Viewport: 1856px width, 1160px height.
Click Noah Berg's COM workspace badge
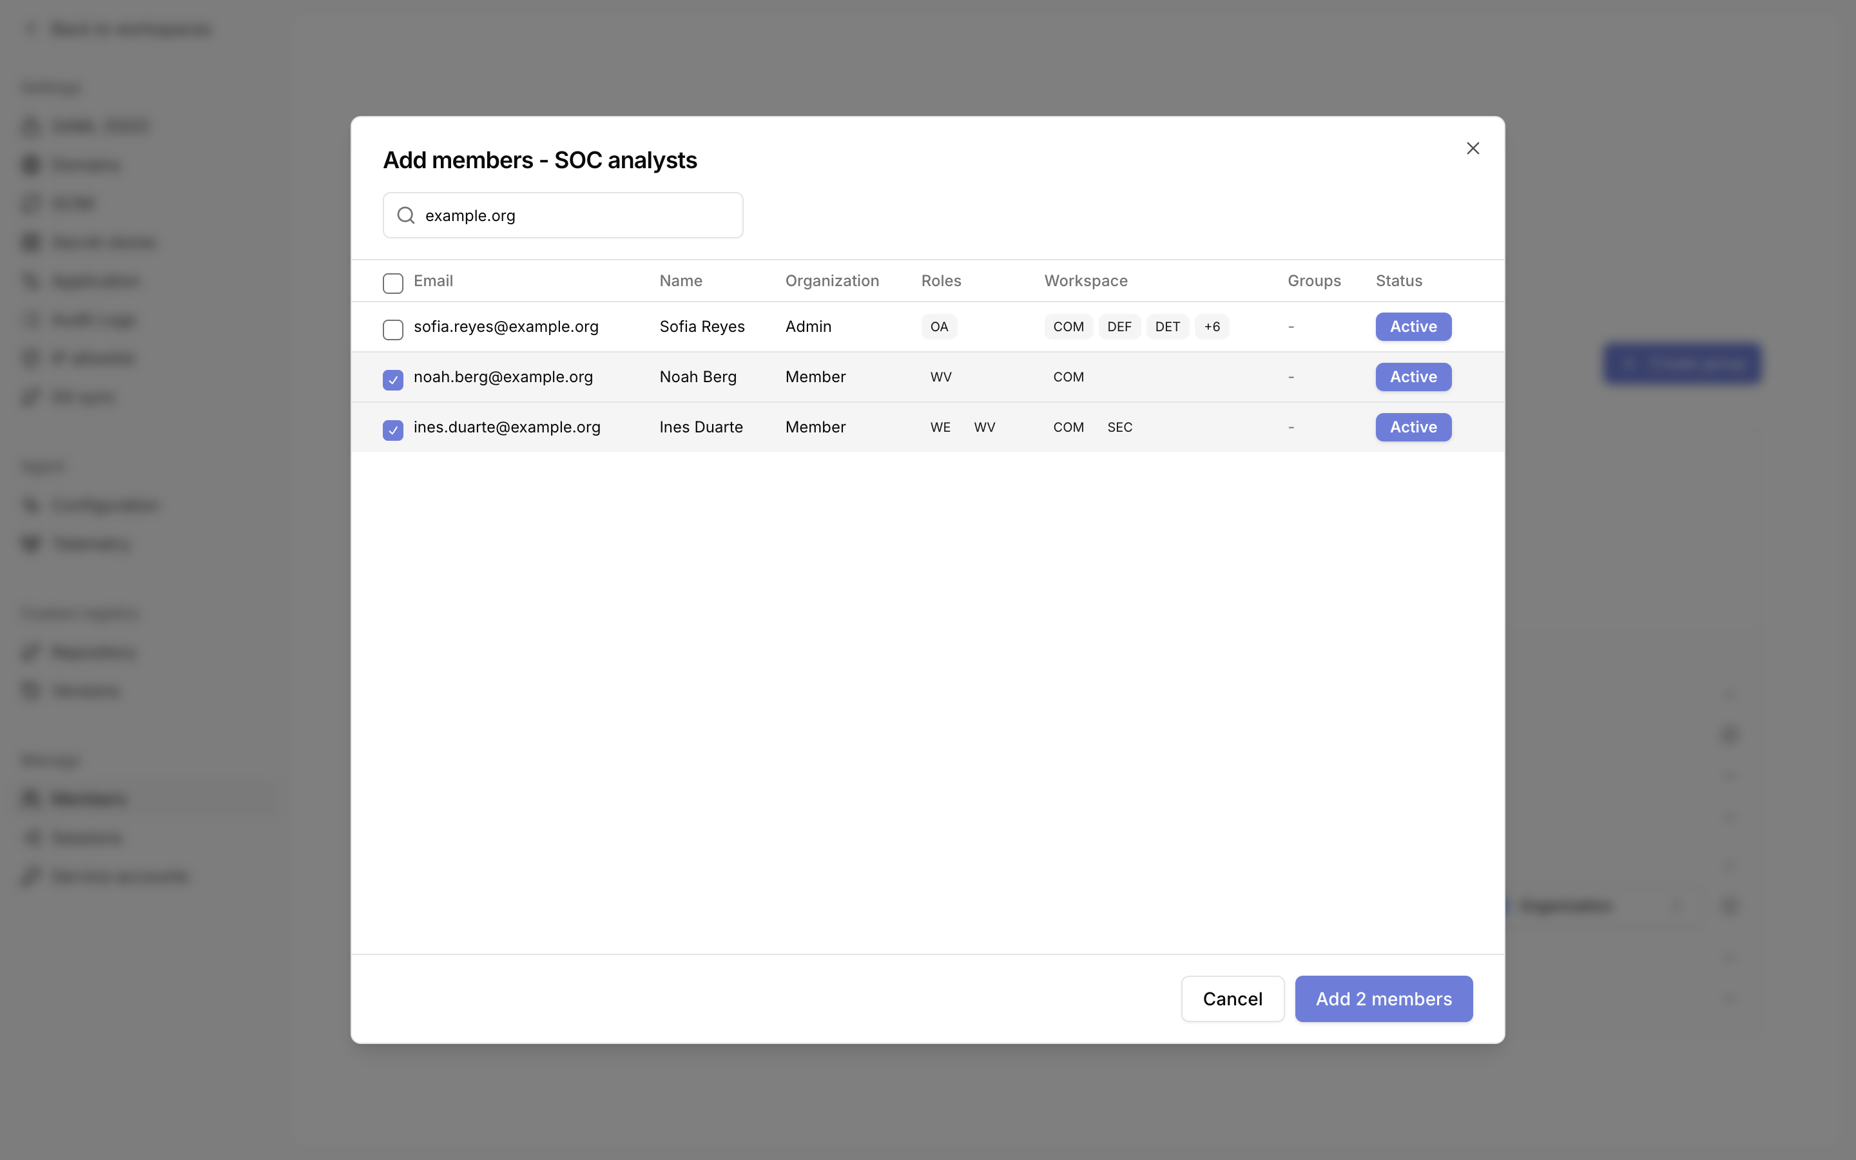[1068, 377]
